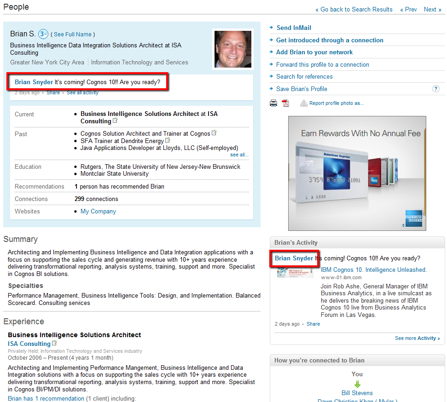This screenshot has width=447, height=402.
Task: Open the IBM Cognos 10 article thumbnail
Action: (295, 273)
